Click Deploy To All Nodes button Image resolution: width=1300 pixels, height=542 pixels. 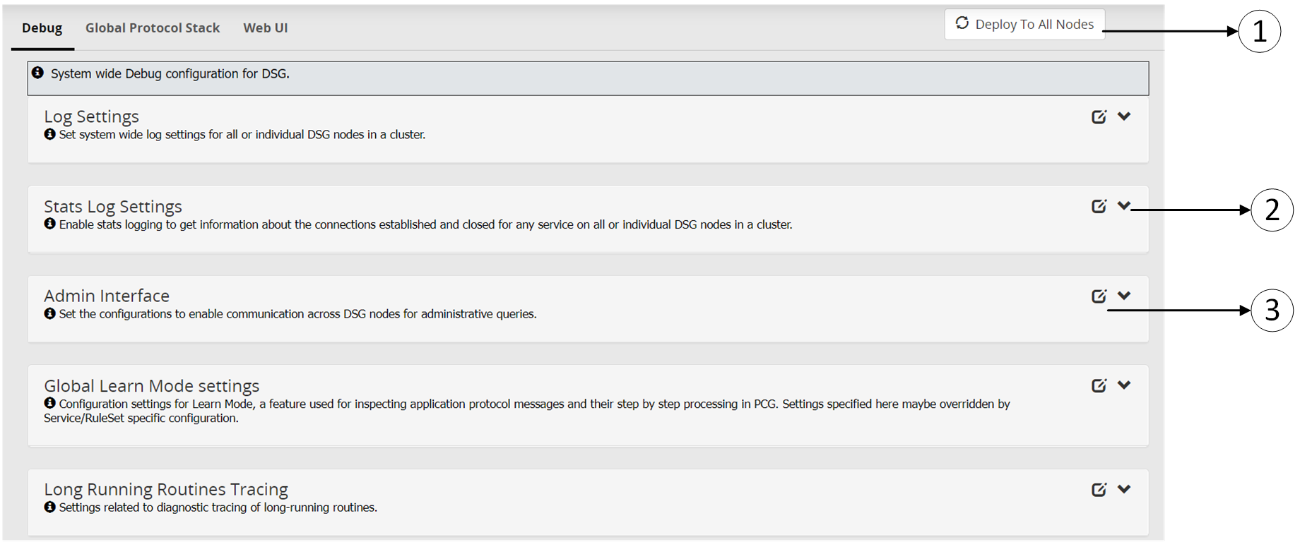[x=1024, y=25]
